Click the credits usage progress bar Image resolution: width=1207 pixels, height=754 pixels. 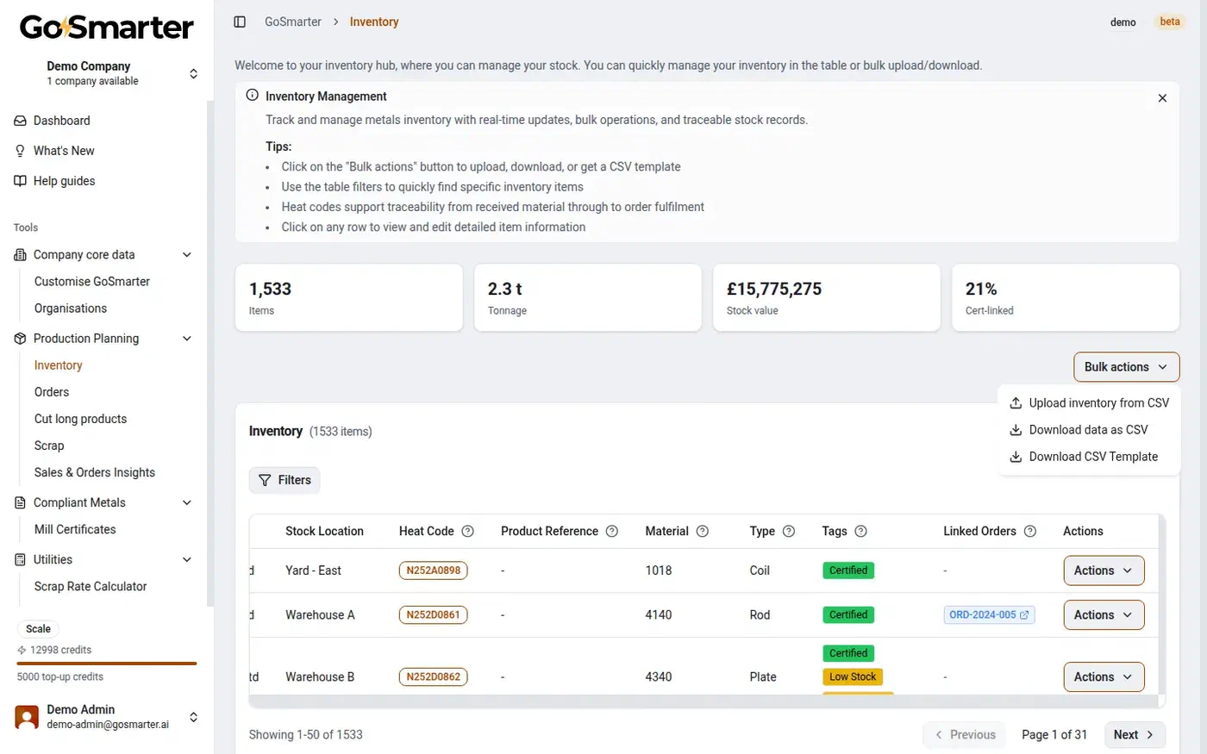(x=107, y=664)
